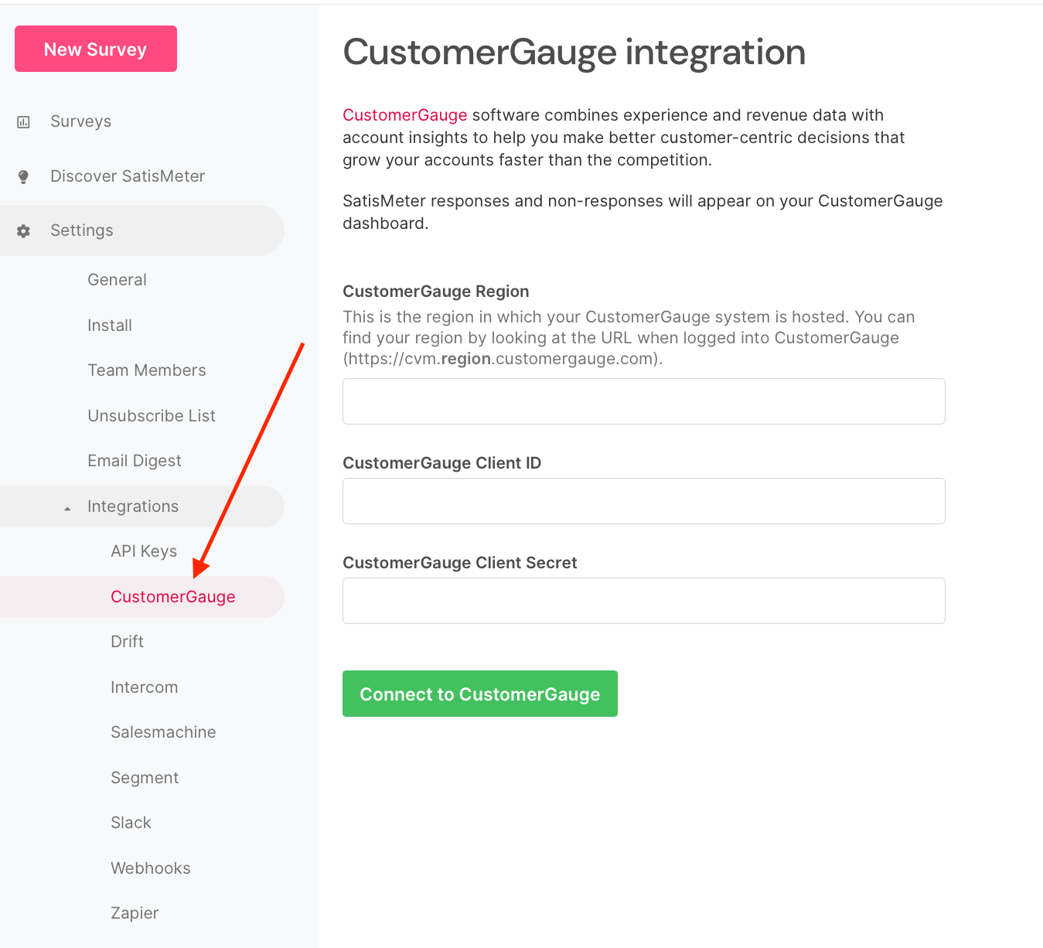Image resolution: width=1043 pixels, height=948 pixels.
Task: Go to General settings
Action: 118,280
